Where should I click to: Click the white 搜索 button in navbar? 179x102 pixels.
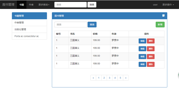click(x=92, y=5)
